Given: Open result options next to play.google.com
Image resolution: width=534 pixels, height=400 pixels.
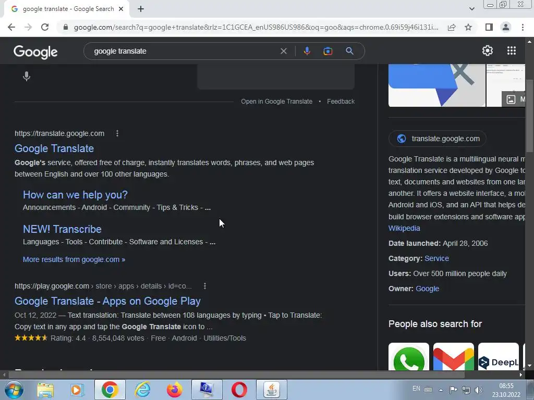Looking at the screenshot, I should pyautogui.click(x=204, y=286).
